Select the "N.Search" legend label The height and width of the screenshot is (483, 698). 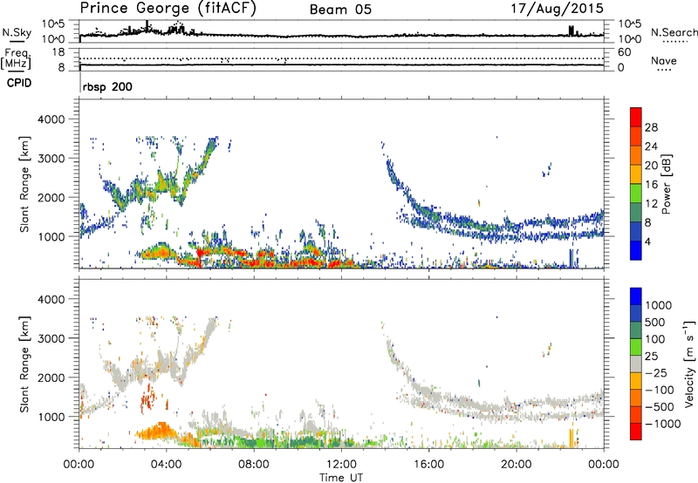[x=674, y=32]
